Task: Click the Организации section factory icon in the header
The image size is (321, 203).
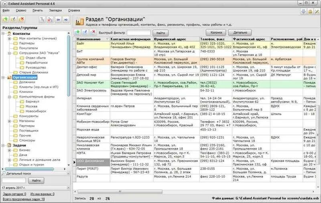Action: [79, 22]
